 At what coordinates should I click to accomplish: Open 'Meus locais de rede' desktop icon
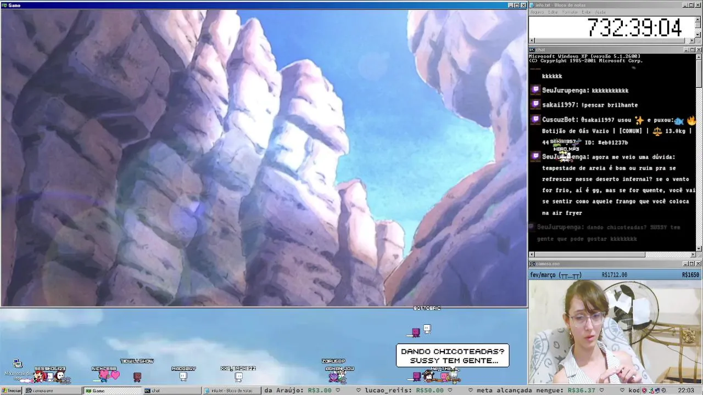coord(18,368)
